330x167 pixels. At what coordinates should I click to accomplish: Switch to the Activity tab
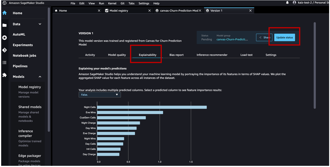(90, 55)
